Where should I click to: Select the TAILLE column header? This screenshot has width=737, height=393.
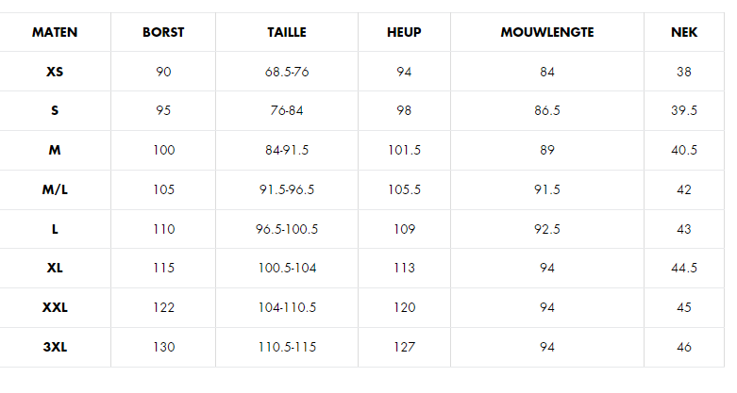coord(287,32)
